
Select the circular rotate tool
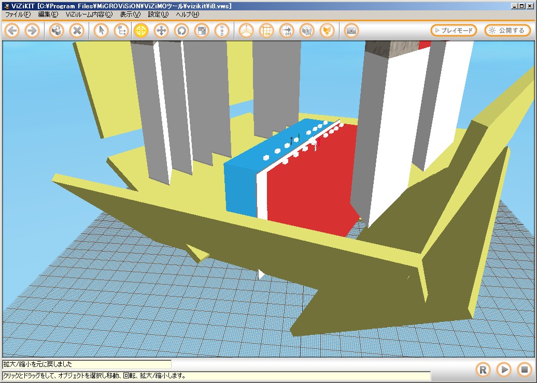[x=181, y=31]
